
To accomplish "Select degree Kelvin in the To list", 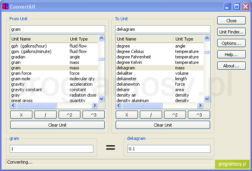I will (159, 62).
